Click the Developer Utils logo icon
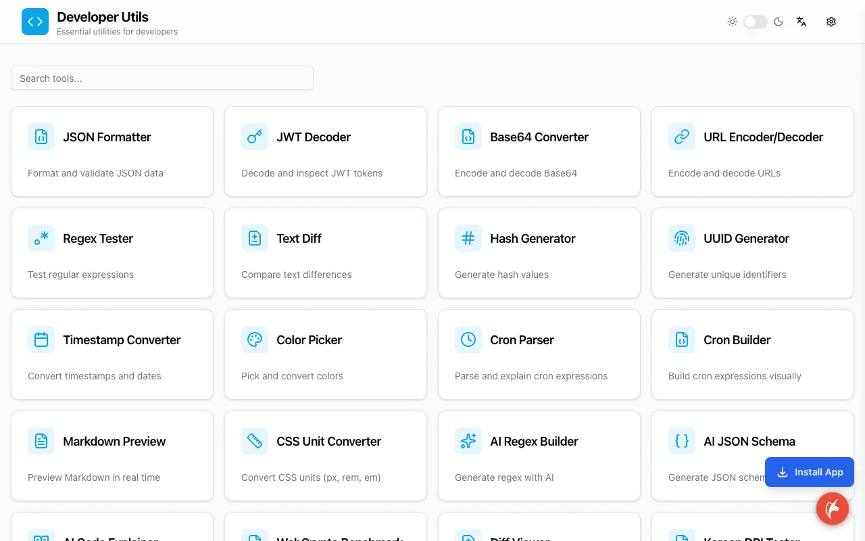This screenshot has width=865, height=541. pos(35,22)
